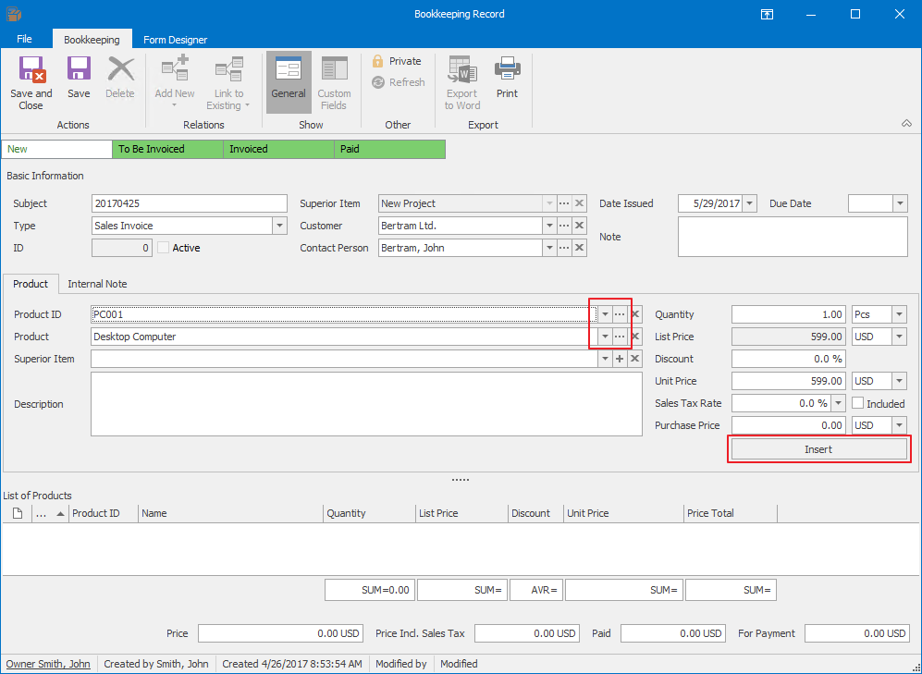Open the basic Superior Item browse ellipsis
922x674 pixels.
tap(564, 203)
